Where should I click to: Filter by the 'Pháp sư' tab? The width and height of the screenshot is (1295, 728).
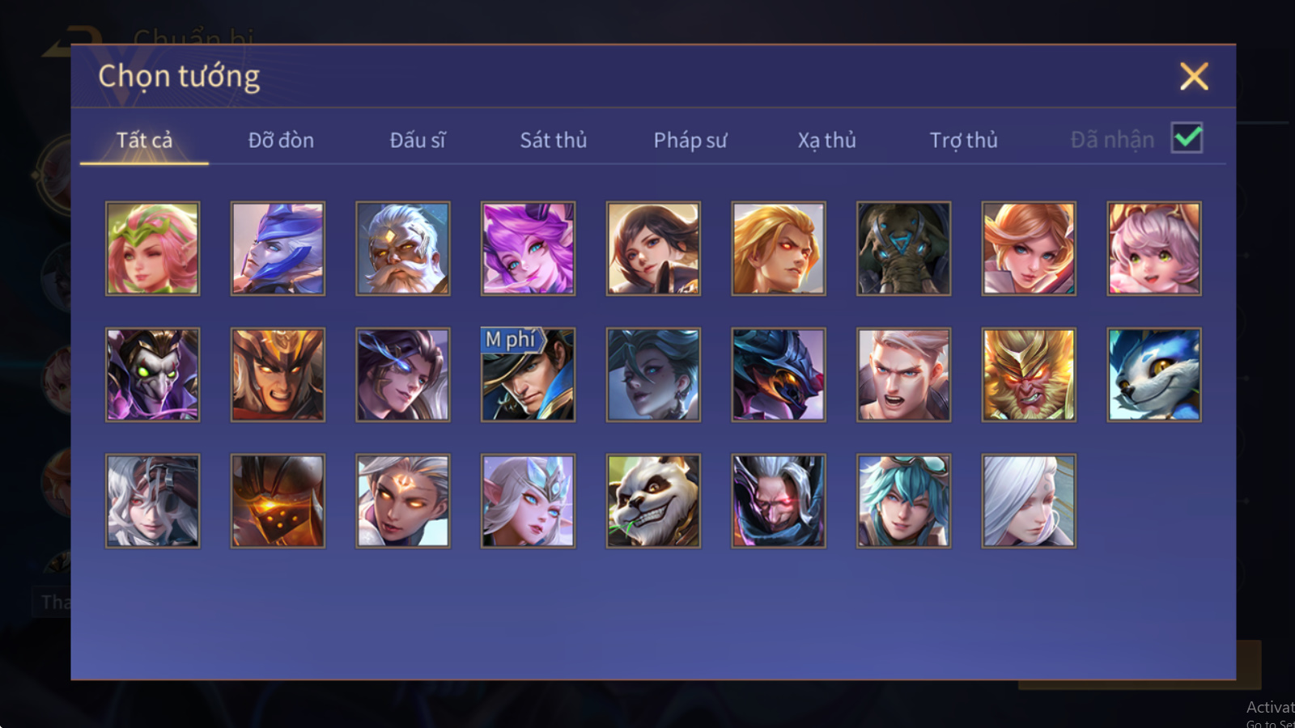pos(690,140)
